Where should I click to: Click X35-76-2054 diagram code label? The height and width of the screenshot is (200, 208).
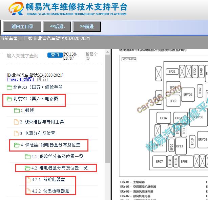[129, 59]
